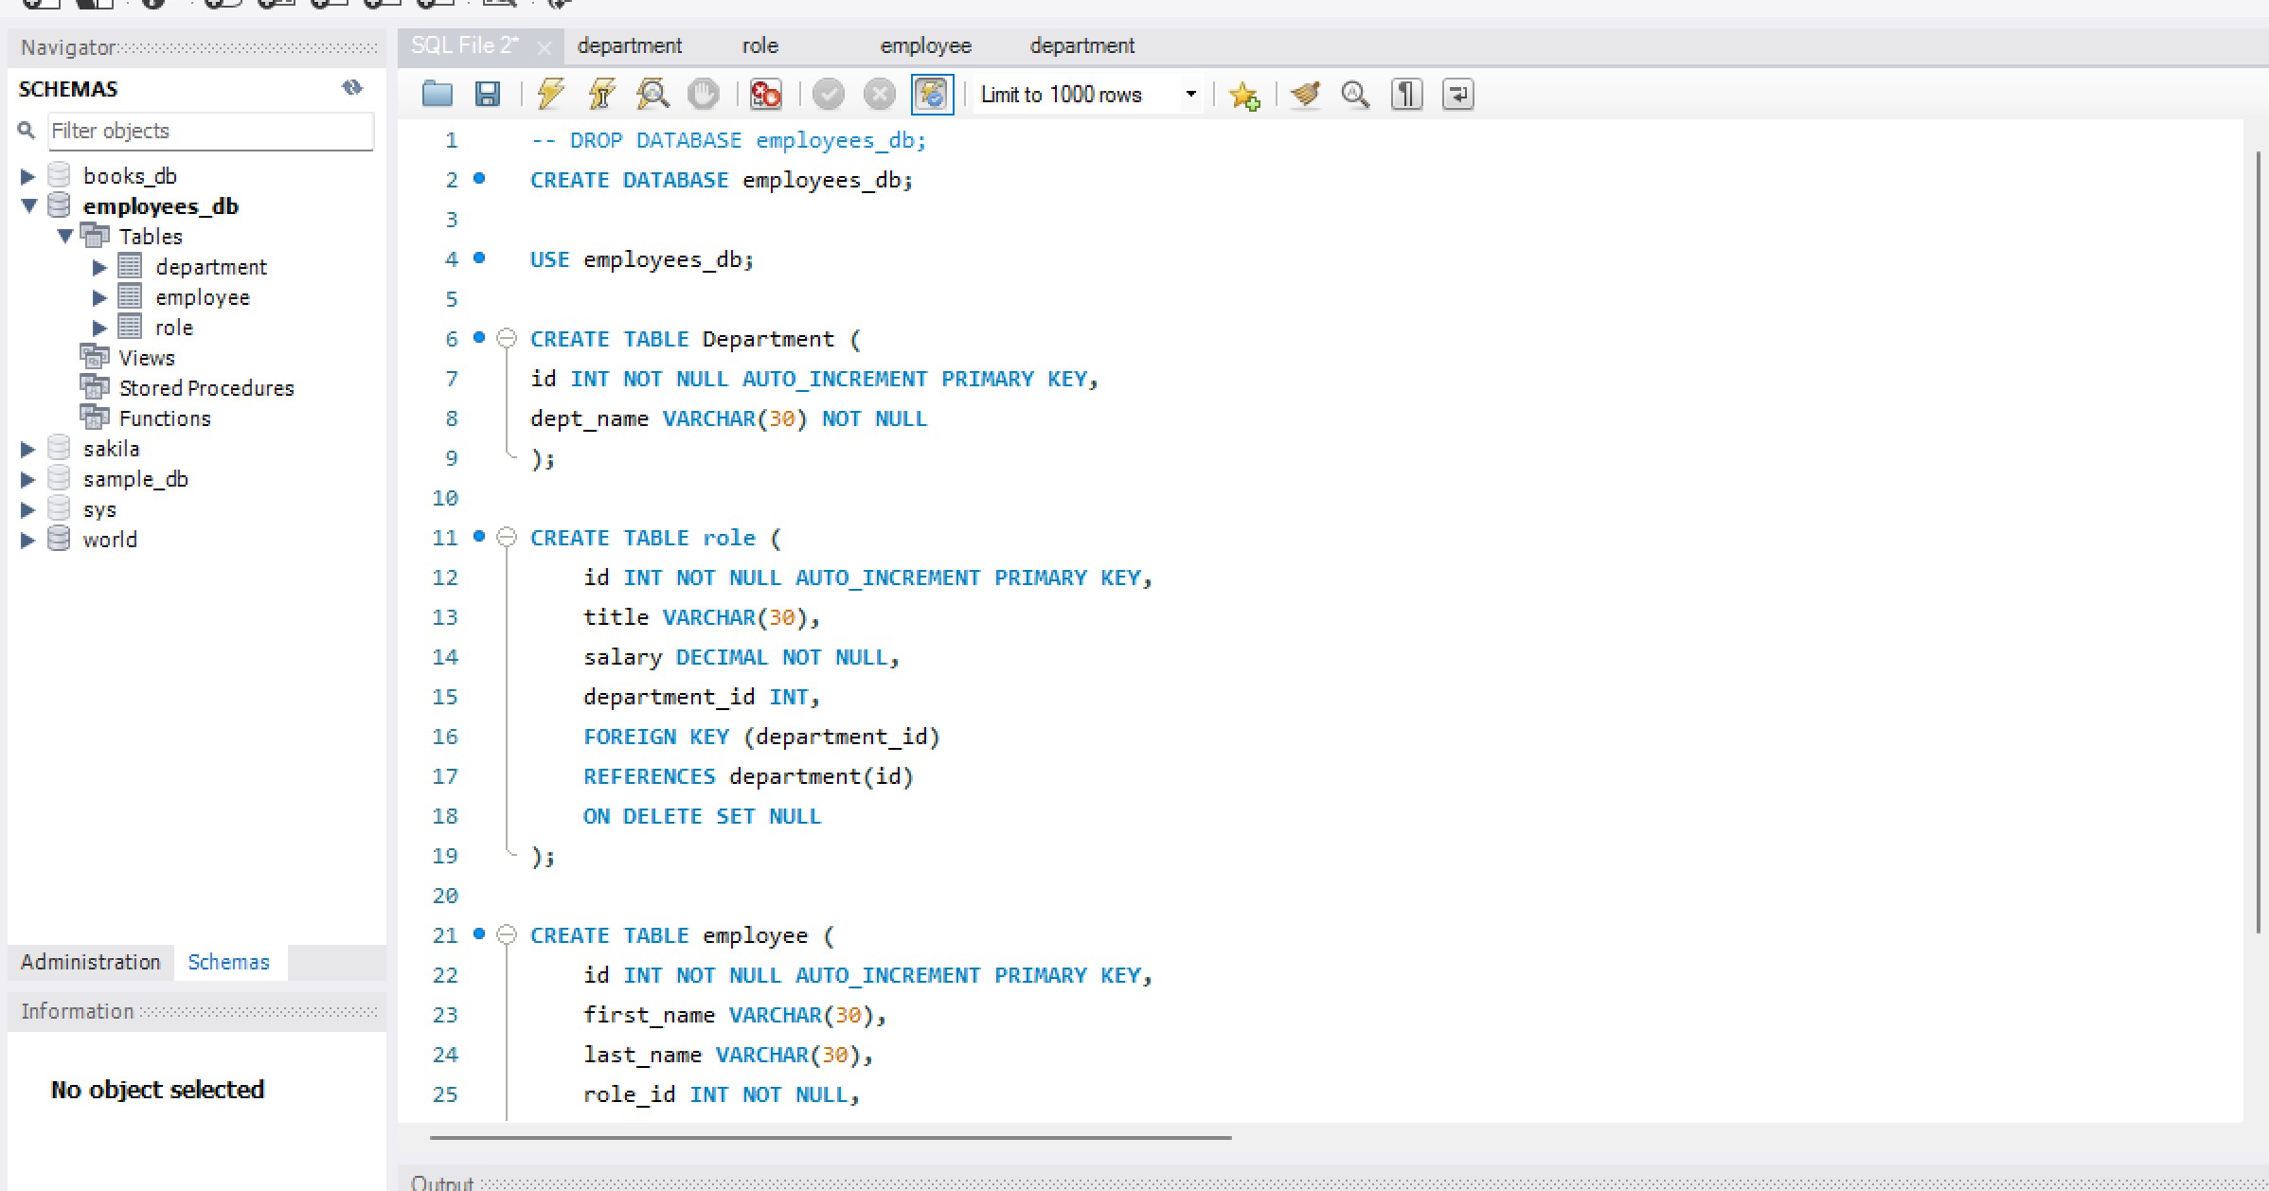Click into the Filter objects search field
2269x1191 pixels.
tap(210, 131)
